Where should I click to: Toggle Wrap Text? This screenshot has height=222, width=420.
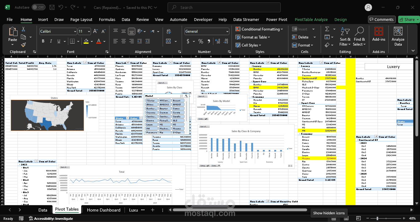pyautogui.click(x=169, y=31)
